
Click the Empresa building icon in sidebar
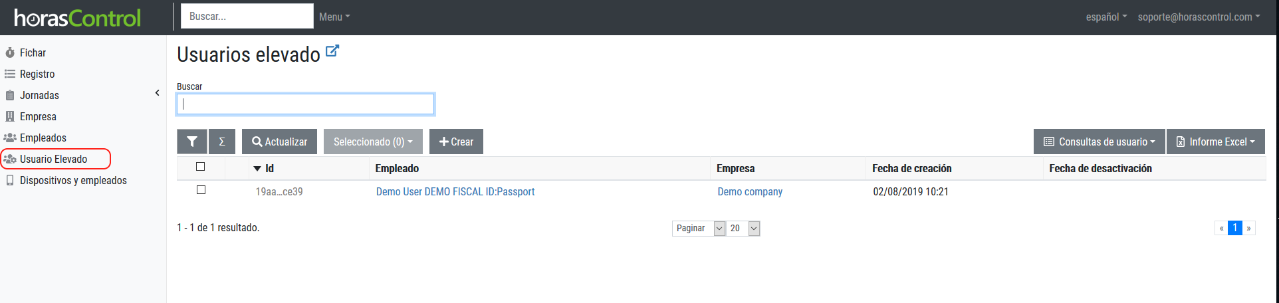pyautogui.click(x=10, y=116)
